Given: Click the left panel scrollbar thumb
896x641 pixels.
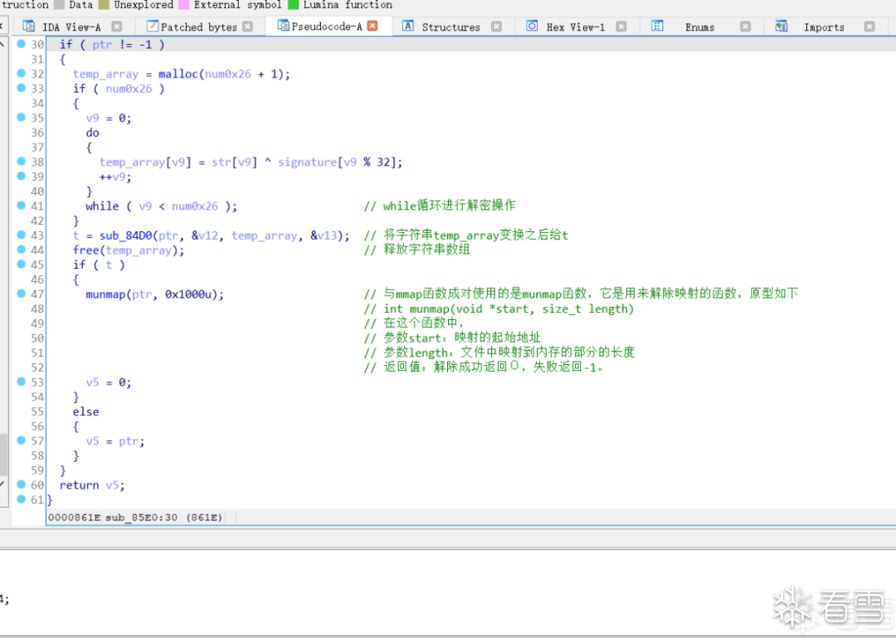Looking at the screenshot, I should coord(3,454).
